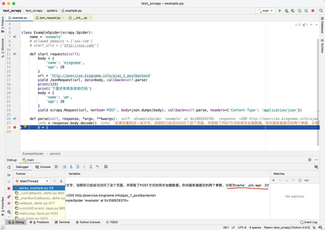Open the Console tab in debugger
325x230 pixels.
point(43,167)
